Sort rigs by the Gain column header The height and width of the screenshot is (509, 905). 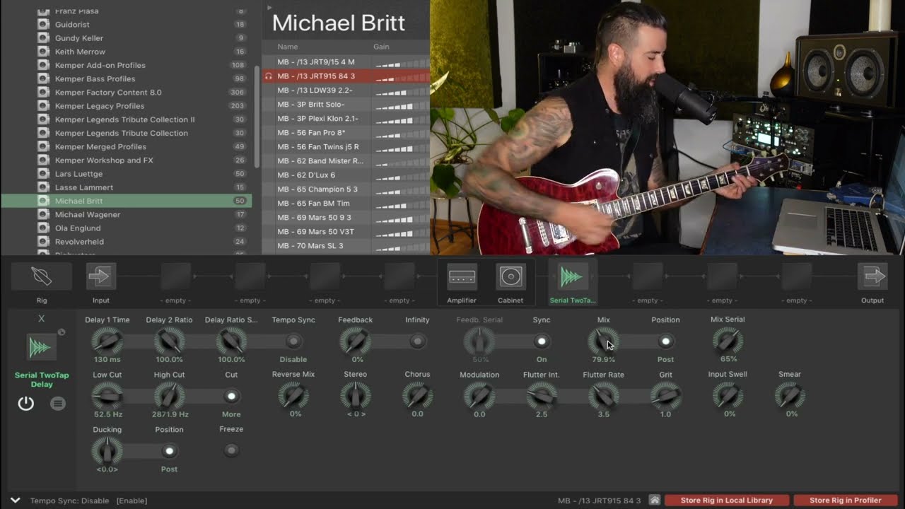click(381, 47)
